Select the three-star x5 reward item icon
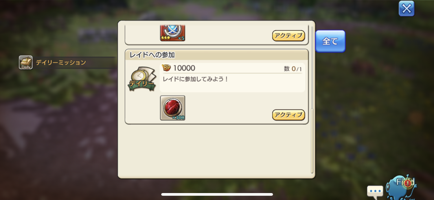 click(172, 33)
